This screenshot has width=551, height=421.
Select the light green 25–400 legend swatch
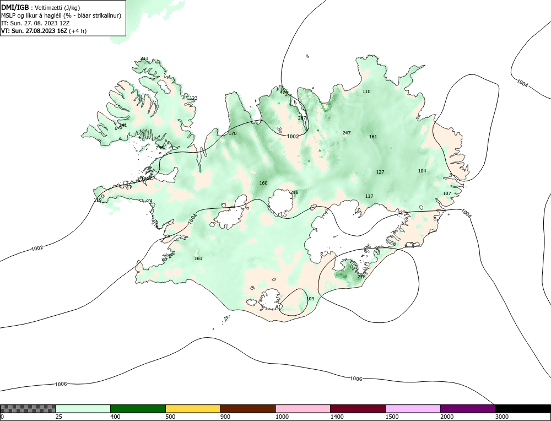point(83,409)
